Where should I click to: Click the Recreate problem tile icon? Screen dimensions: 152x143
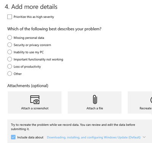click(x=151, y=100)
